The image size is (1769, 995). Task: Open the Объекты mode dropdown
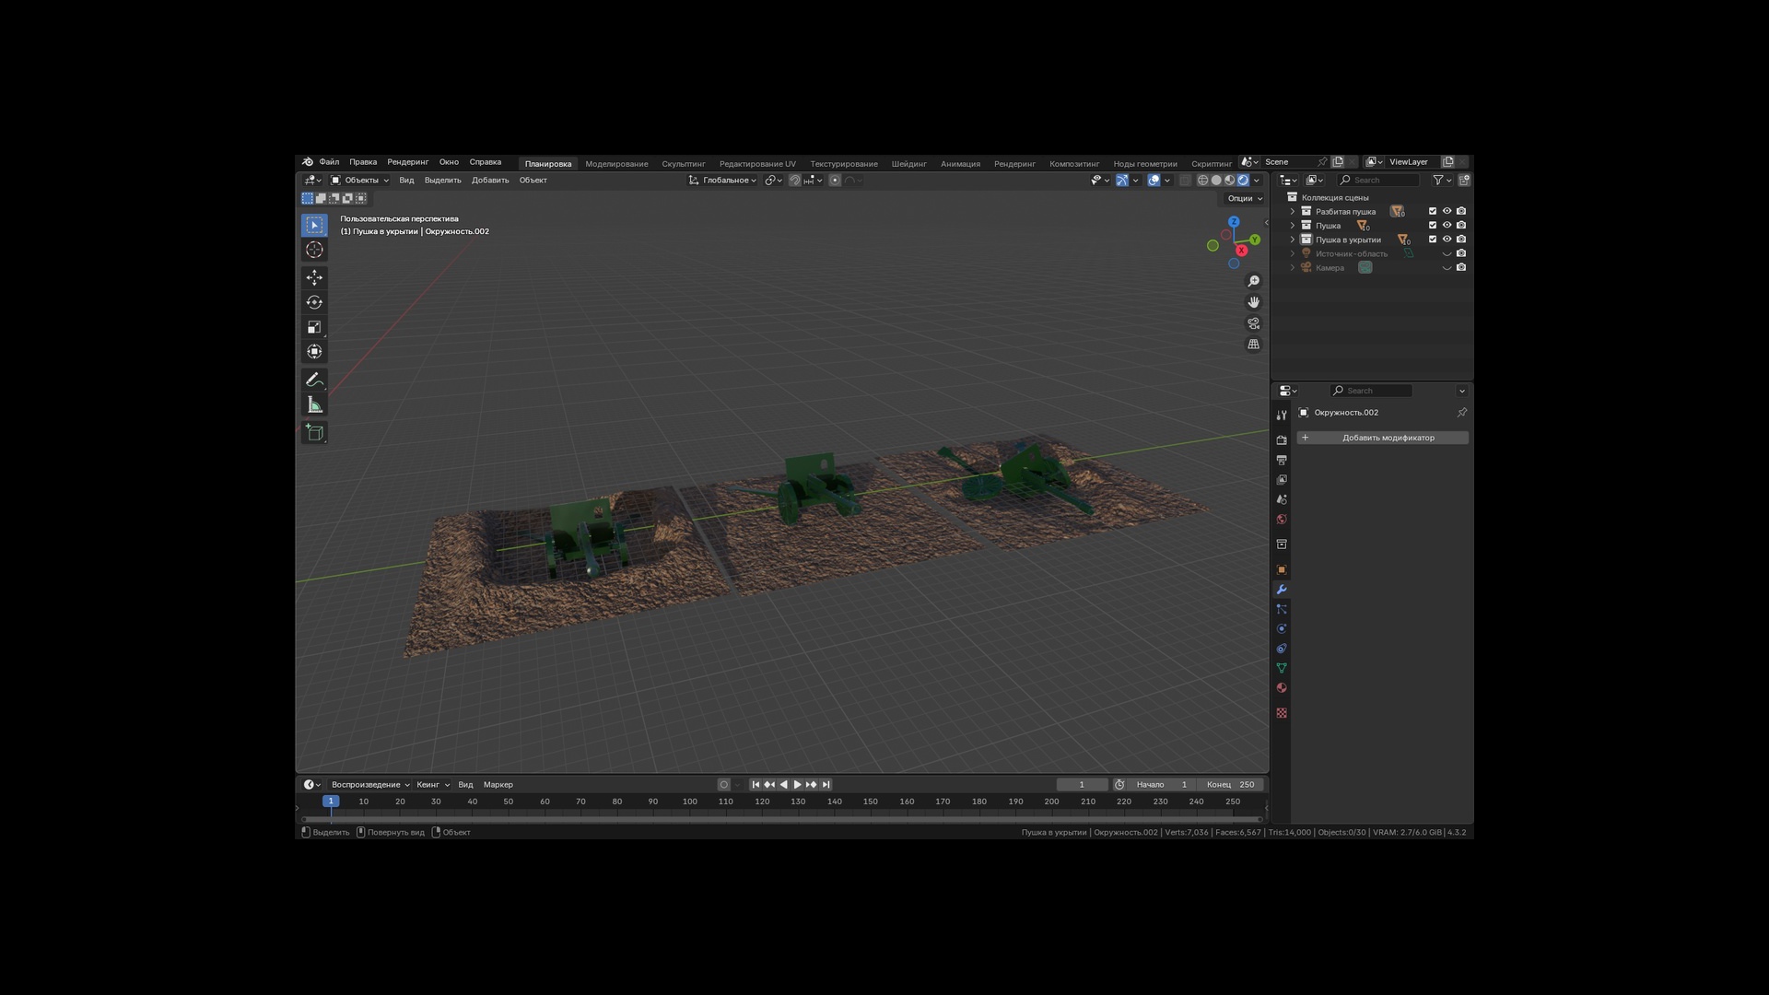click(359, 181)
